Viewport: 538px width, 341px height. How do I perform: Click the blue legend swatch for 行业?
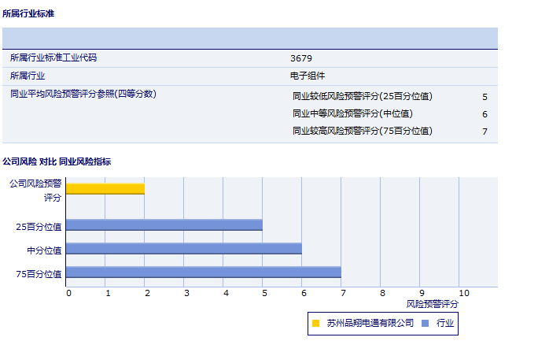[x=425, y=323]
